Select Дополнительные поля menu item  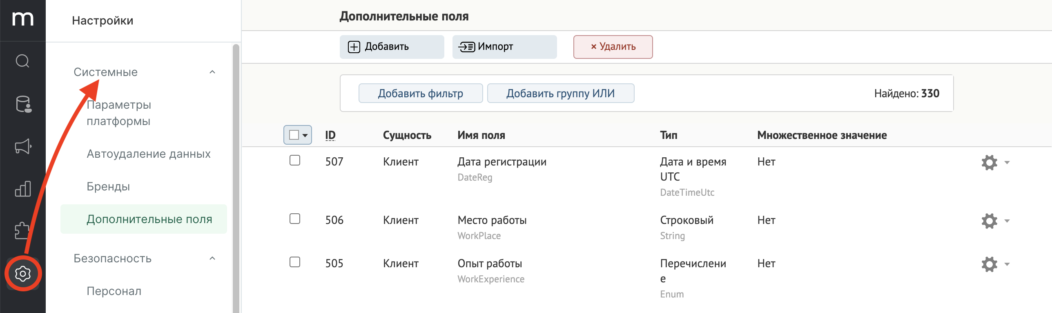[144, 219]
